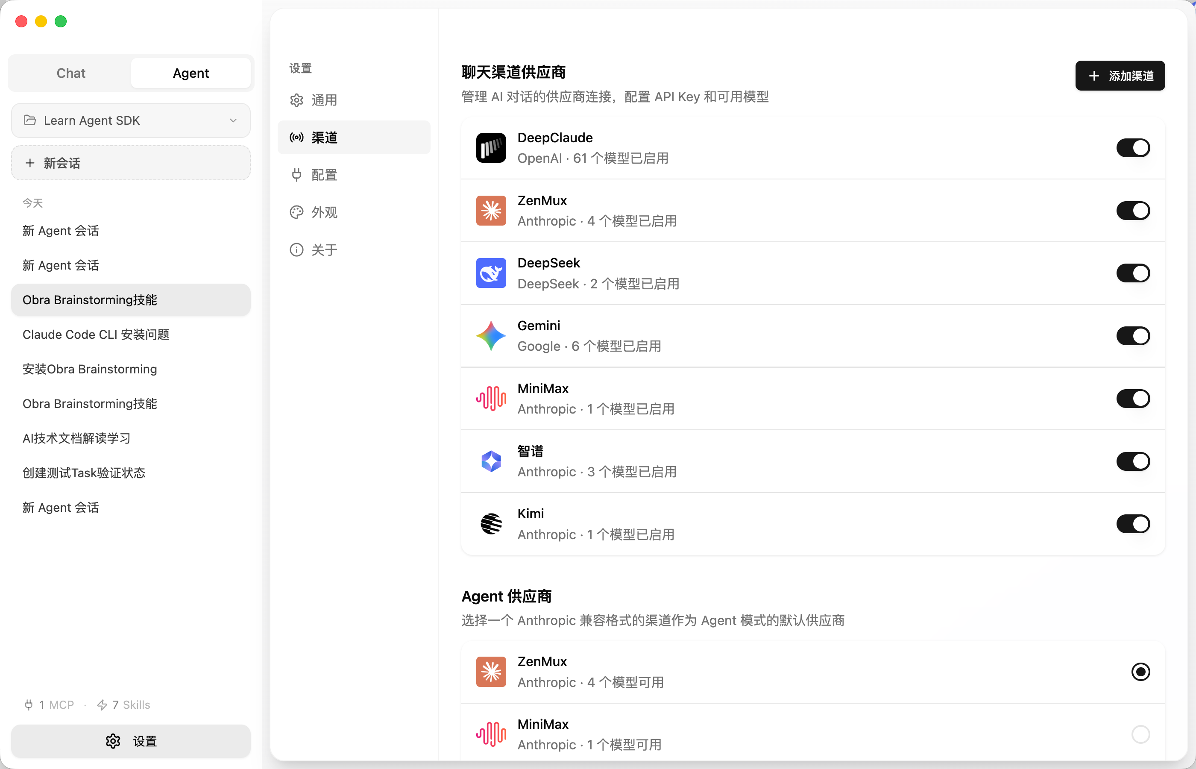Start a new session with 新会话
1196x769 pixels.
(131, 163)
